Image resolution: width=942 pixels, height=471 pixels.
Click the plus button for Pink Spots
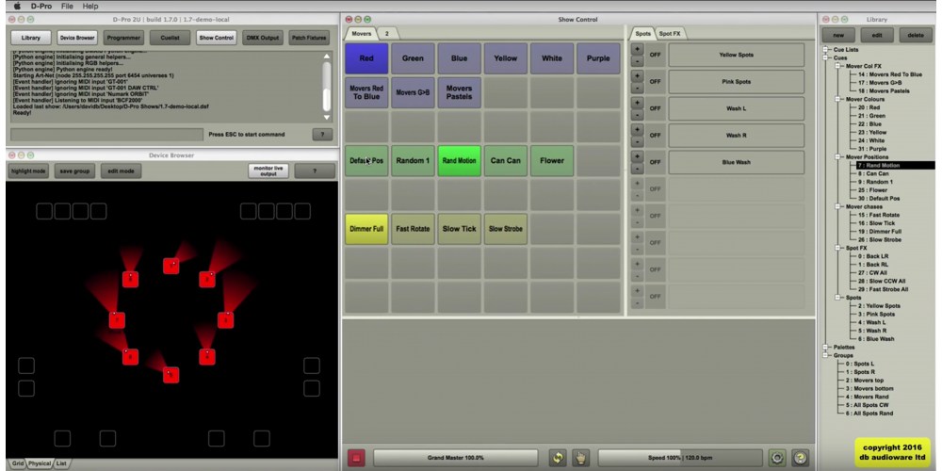(x=637, y=75)
